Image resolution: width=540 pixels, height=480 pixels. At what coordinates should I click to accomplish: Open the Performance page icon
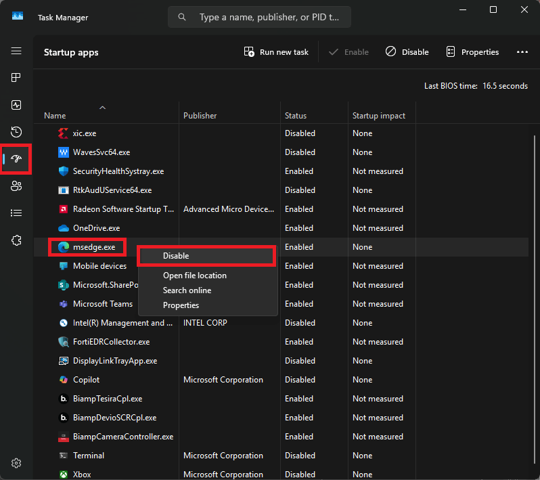click(16, 105)
